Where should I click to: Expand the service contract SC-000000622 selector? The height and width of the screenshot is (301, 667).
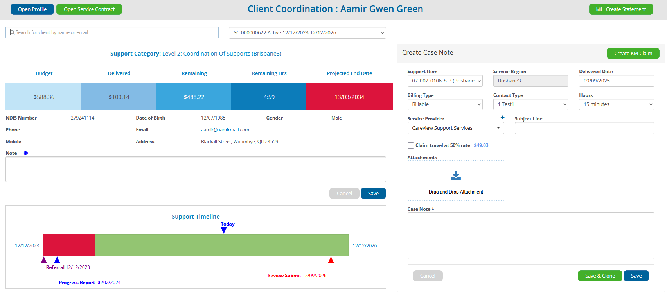point(307,33)
